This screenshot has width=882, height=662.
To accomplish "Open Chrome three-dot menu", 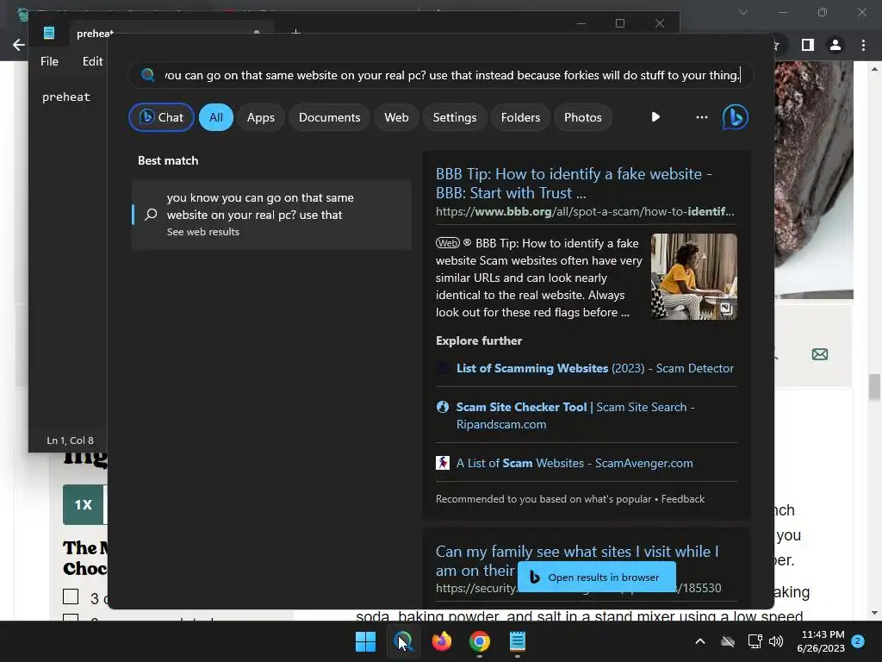I will click(863, 45).
